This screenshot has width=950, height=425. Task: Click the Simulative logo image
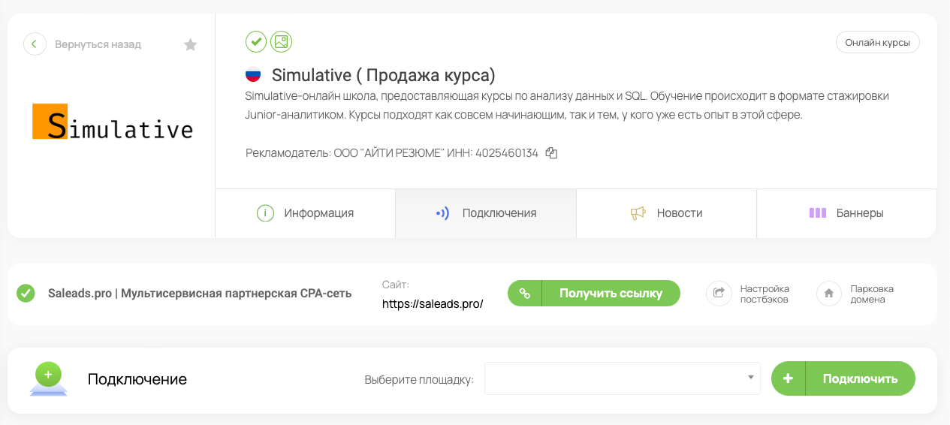[x=113, y=123]
